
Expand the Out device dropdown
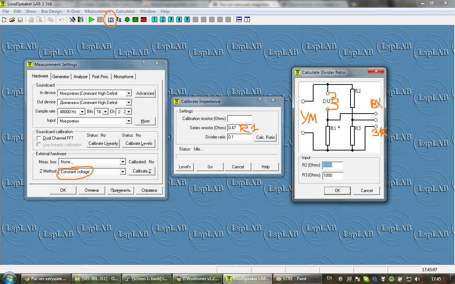click(129, 103)
